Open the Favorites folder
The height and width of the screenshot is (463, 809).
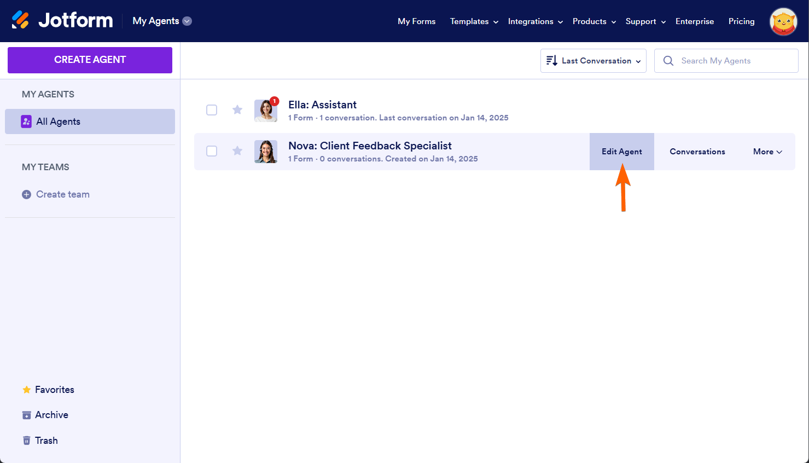(55, 390)
